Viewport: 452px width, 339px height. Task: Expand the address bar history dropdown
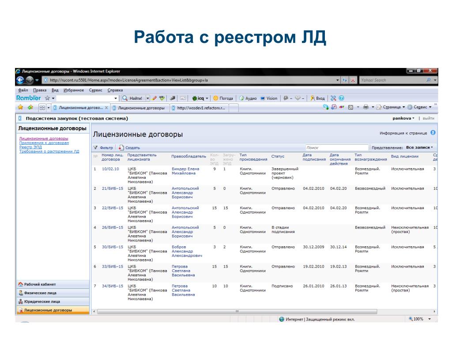tap(338, 80)
